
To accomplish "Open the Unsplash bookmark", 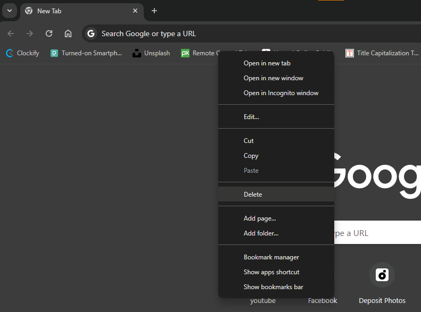I will (151, 53).
